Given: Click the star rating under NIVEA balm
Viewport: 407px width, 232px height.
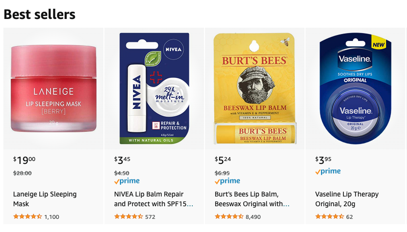Looking at the screenshot, I should tap(128, 217).
